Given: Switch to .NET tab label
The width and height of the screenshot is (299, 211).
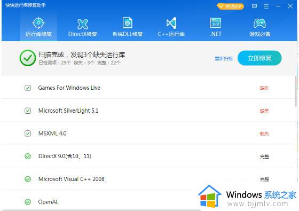Looking at the screenshot, I should [x=216, y=34].
